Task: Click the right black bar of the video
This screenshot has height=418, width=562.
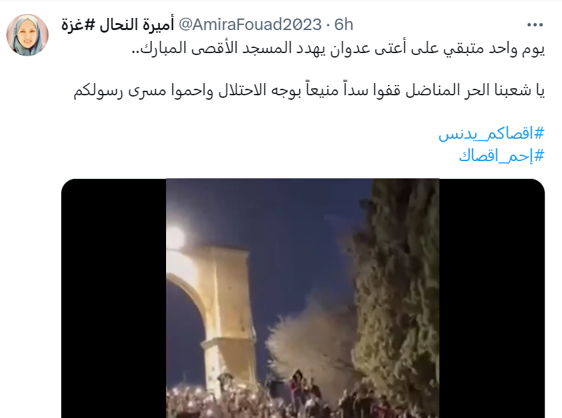Action: pos(492,298)
